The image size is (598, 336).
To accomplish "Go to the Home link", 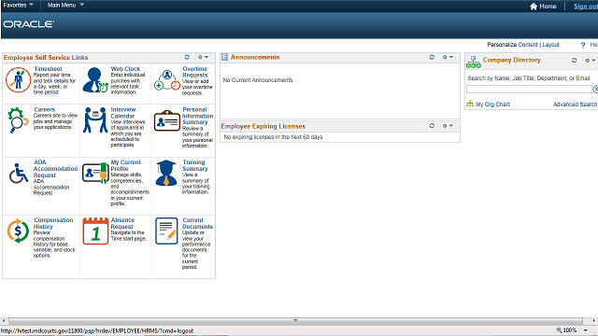I will coord(548,7).
